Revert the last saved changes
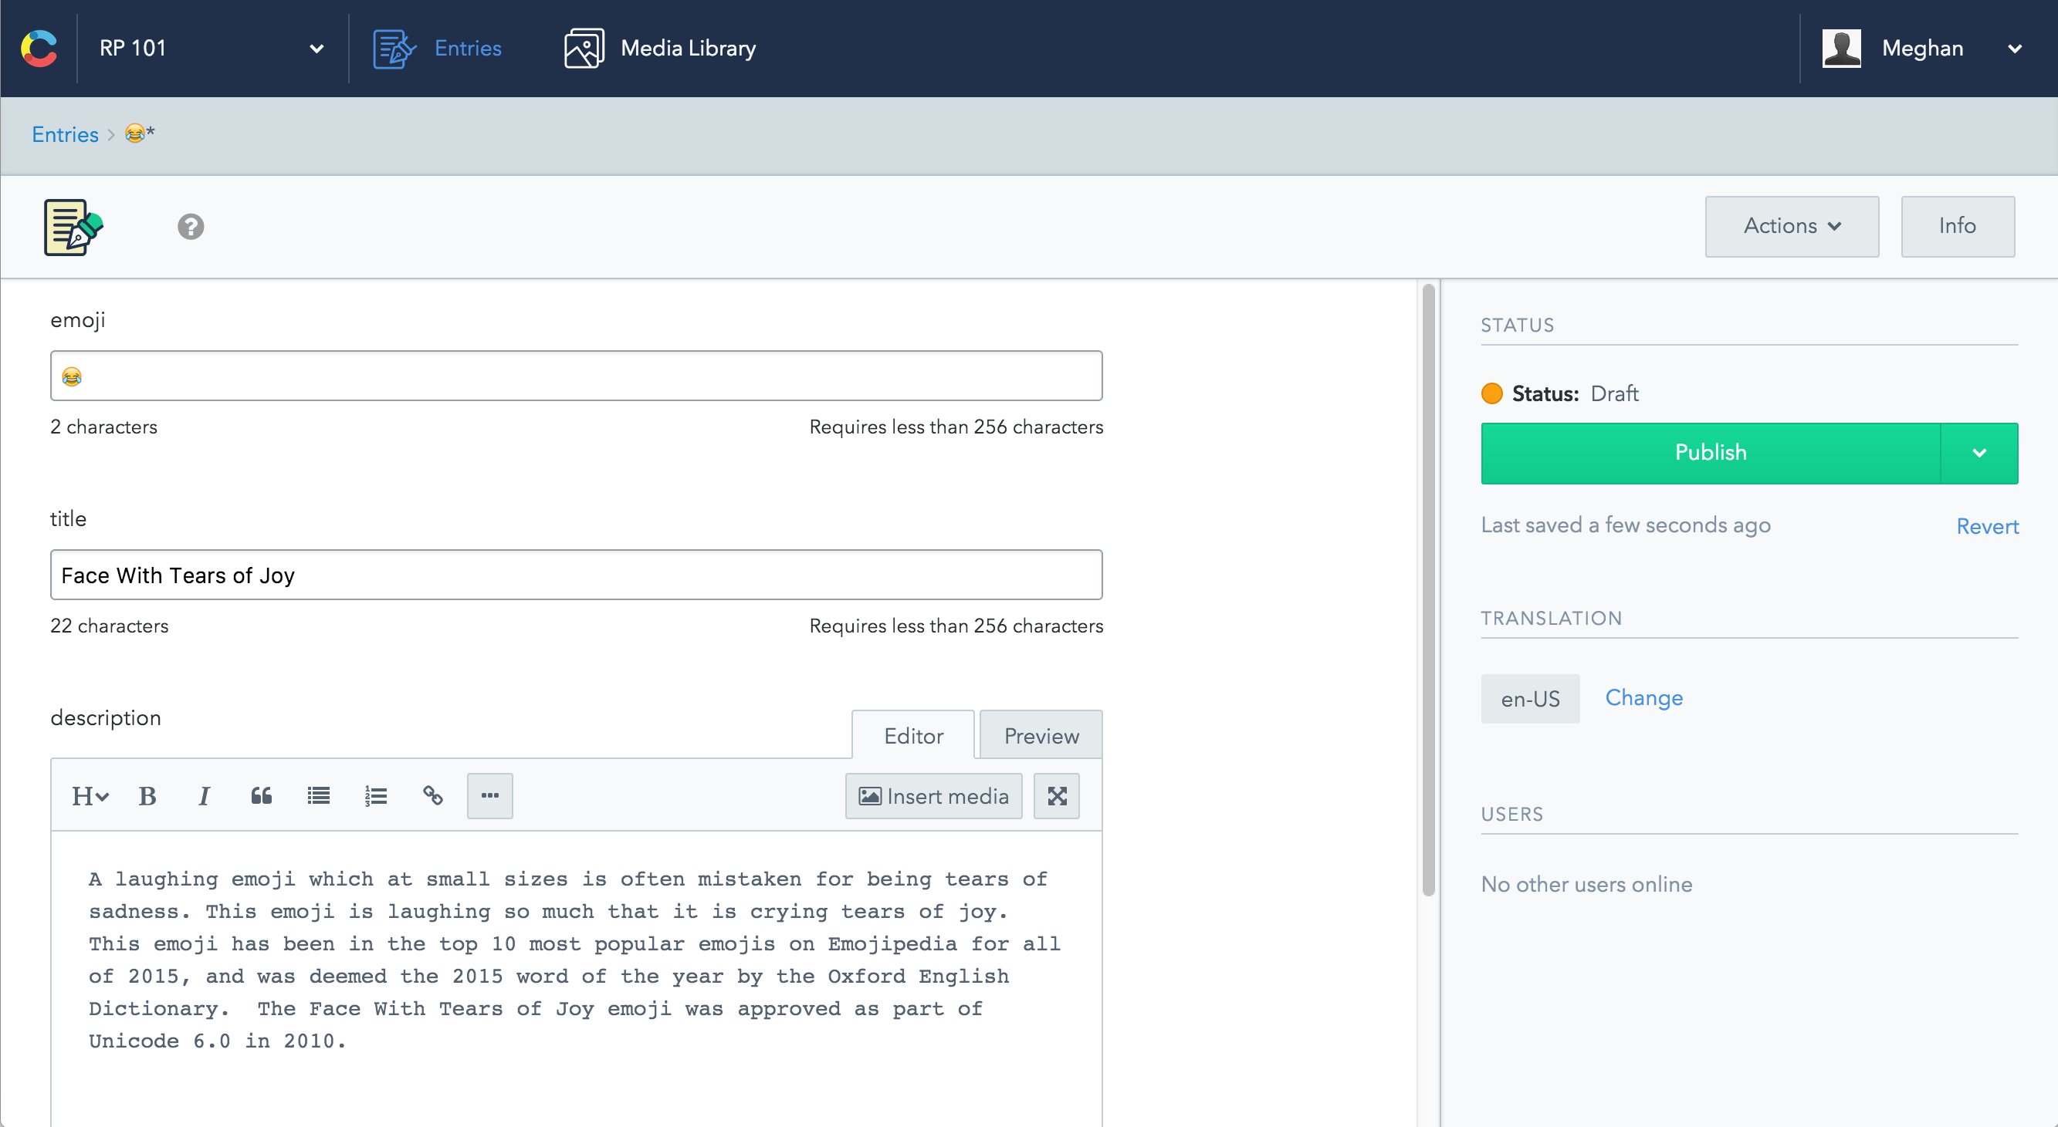The image size is (2058, 1127). (x=1986, y=526)
